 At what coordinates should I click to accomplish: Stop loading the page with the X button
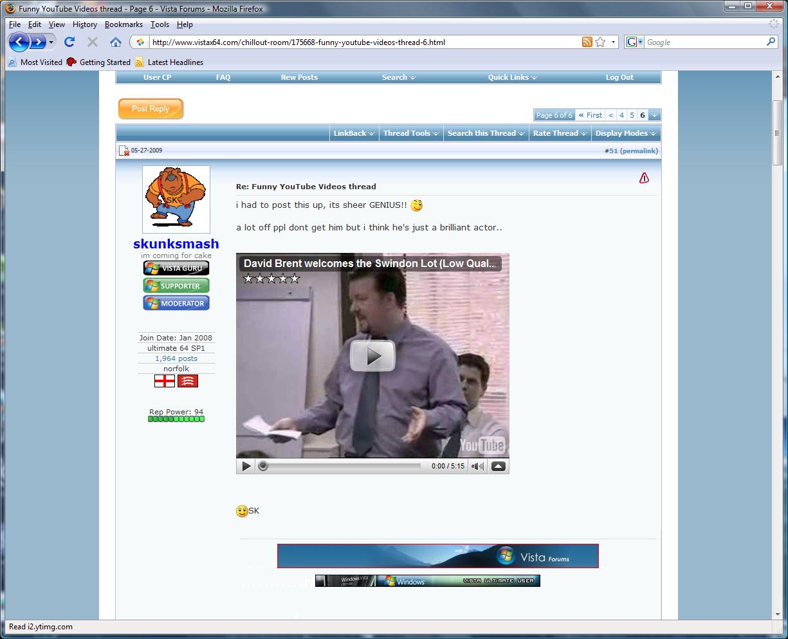[x=93, y=42]
